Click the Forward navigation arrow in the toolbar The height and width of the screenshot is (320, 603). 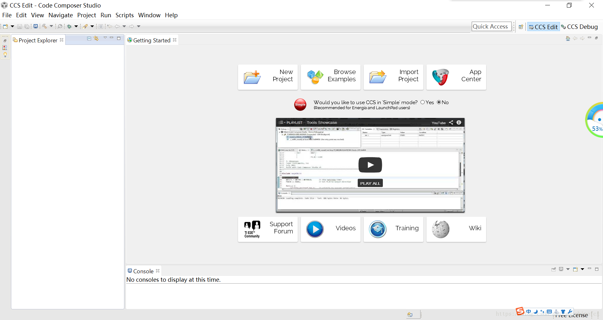coord(132,26)
